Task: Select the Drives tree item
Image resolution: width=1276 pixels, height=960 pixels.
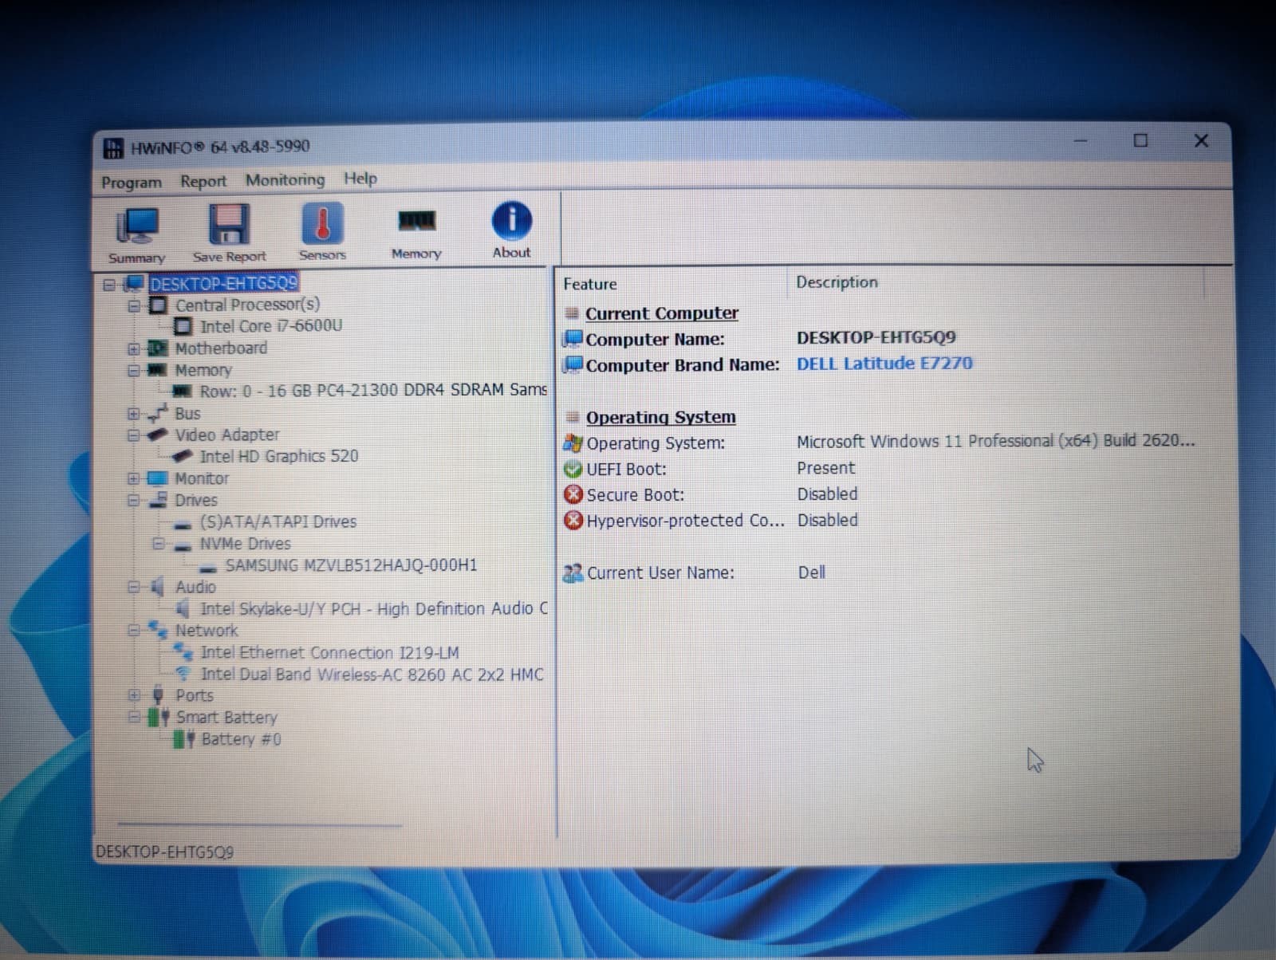Action: [195, 500]
